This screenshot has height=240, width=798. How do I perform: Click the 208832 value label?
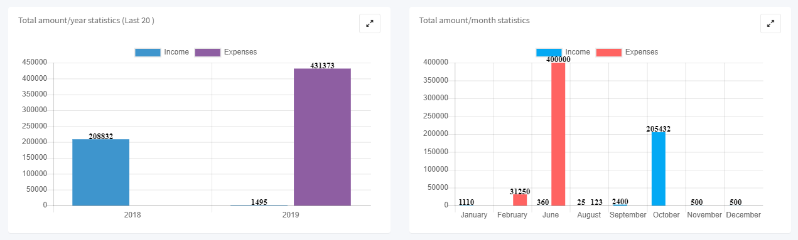[x=101, y=136]
